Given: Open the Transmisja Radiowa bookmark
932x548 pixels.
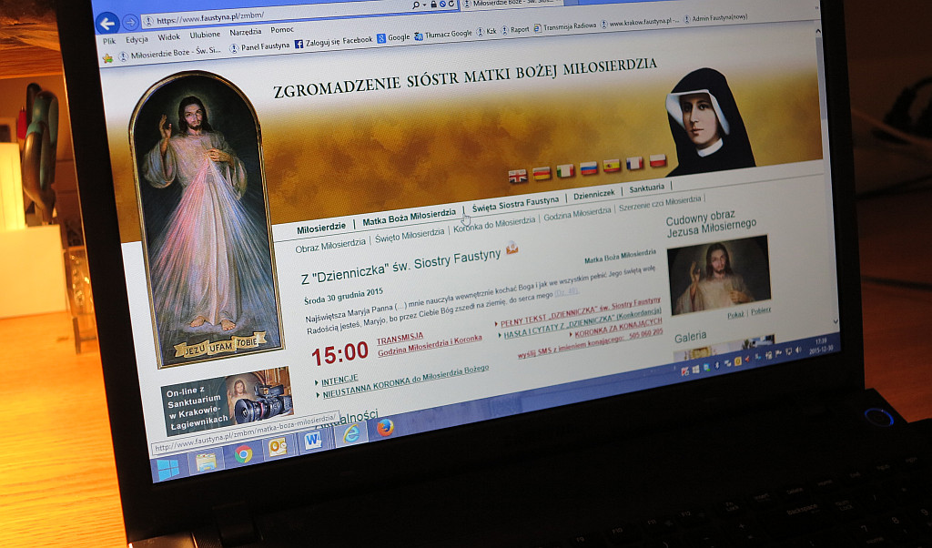Looking at the screenshot, I should [564, 26].
